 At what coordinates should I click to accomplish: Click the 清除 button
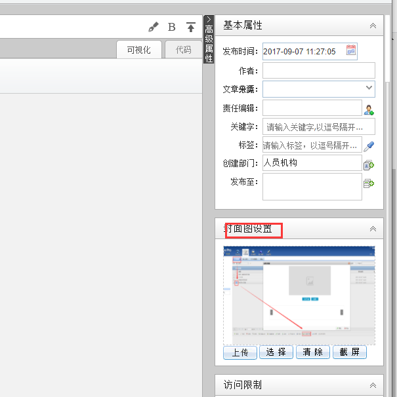[313, 352]
